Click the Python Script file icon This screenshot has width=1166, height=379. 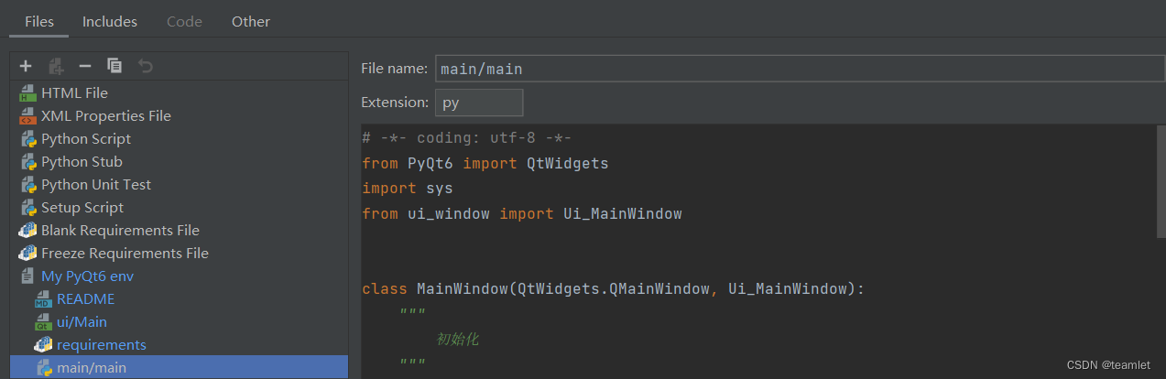point(27,138)
